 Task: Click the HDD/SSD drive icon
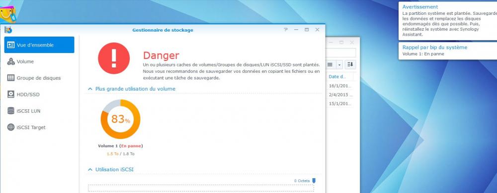pos(11,95)
